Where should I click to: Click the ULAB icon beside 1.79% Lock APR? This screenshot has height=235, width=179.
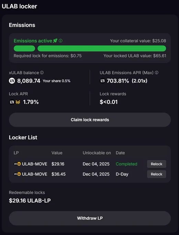point(12,102)
